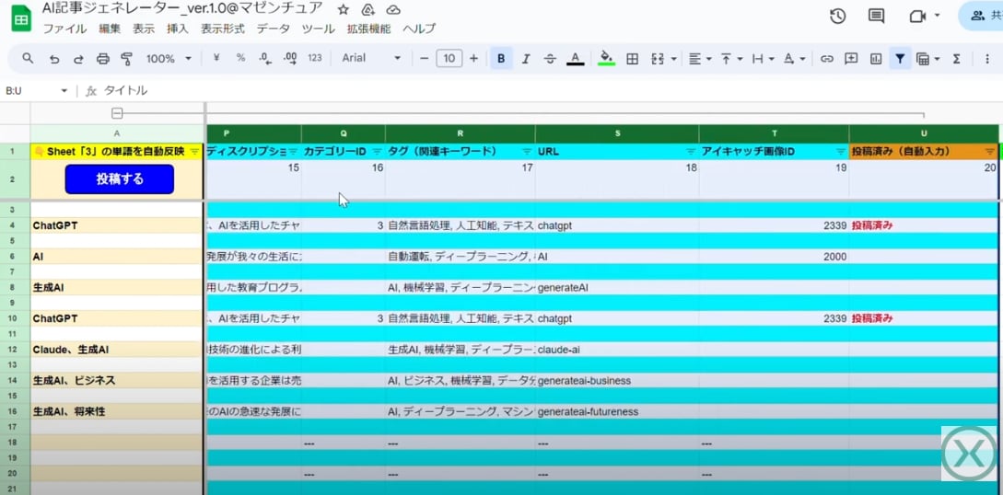This screenshot has width=1003, height=495.
Task: Select cell containing claude-ai
Action: pyautogui.click(x=617, y=350)
